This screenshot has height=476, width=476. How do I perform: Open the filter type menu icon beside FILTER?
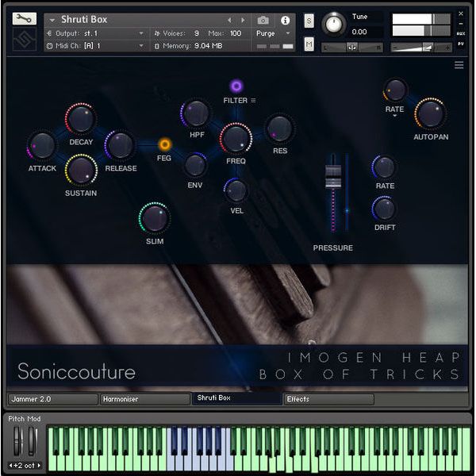254,100
